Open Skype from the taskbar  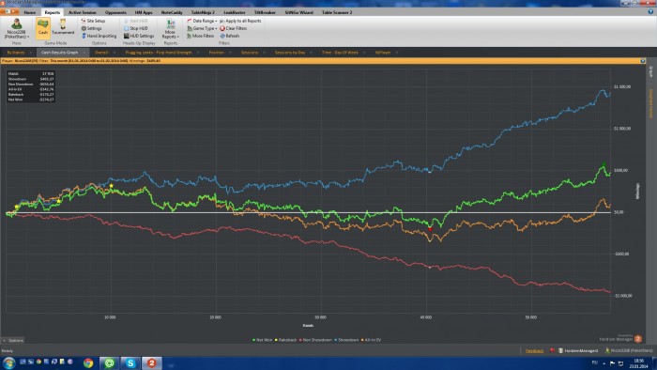[x=130, y=362]
